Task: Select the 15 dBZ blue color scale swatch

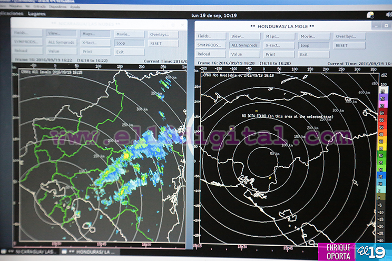Action: click(382, 177)
